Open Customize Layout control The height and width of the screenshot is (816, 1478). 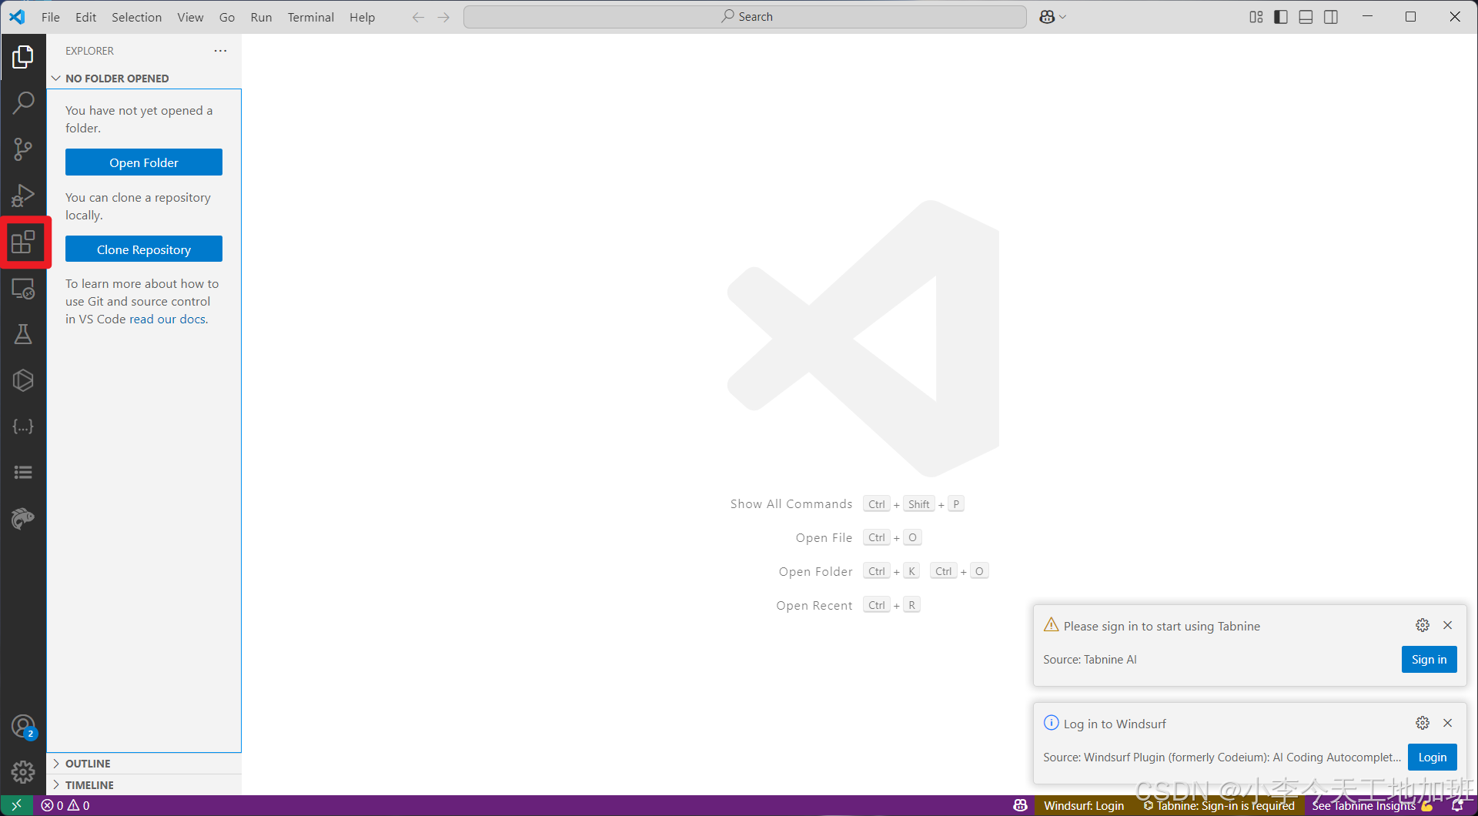(x=1256, y=17)
